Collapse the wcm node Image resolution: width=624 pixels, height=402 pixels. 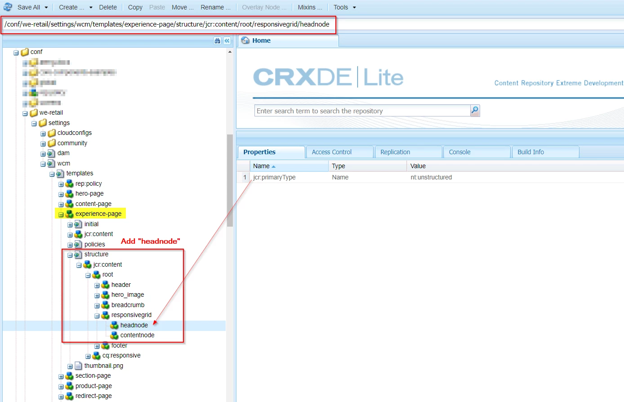tap(43, 164)
